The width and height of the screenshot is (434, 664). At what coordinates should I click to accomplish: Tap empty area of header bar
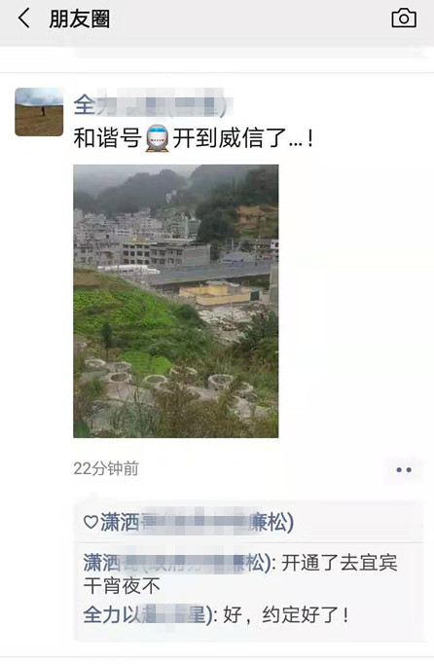point(250,19)
